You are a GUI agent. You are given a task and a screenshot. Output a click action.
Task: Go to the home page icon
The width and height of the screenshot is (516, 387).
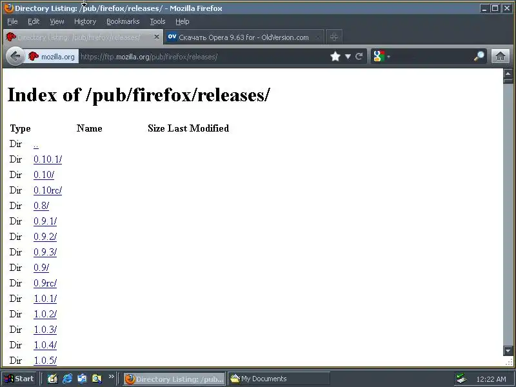(x=501, y=56)
